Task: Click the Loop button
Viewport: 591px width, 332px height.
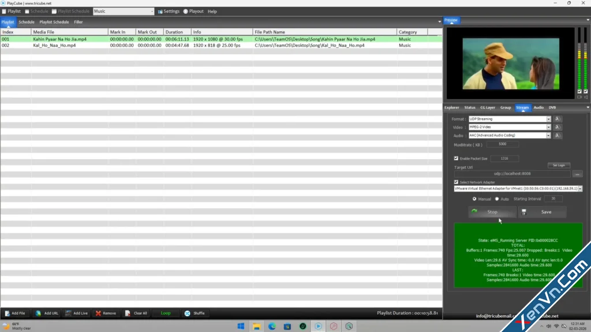Action: (x=166, y=313)
